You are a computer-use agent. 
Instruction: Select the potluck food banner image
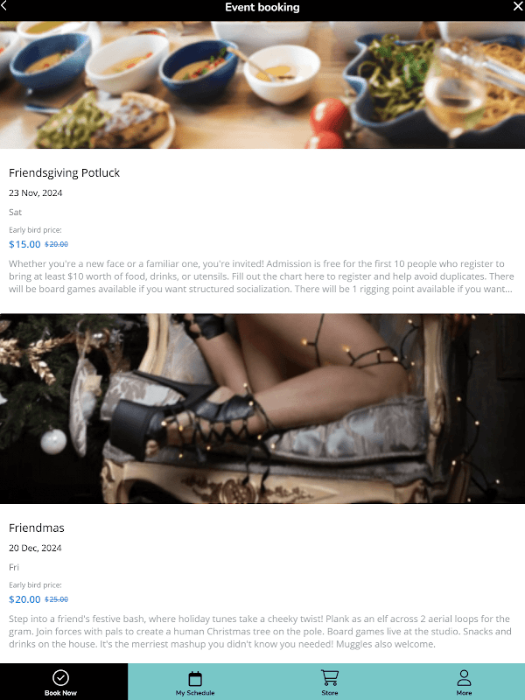click(262, 85)
